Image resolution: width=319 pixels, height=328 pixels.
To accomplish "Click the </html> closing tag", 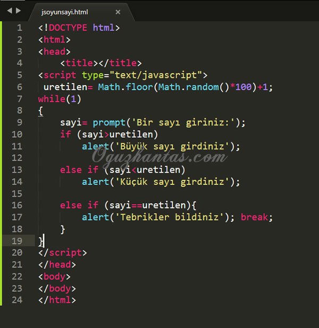I will tap(57, 300).
